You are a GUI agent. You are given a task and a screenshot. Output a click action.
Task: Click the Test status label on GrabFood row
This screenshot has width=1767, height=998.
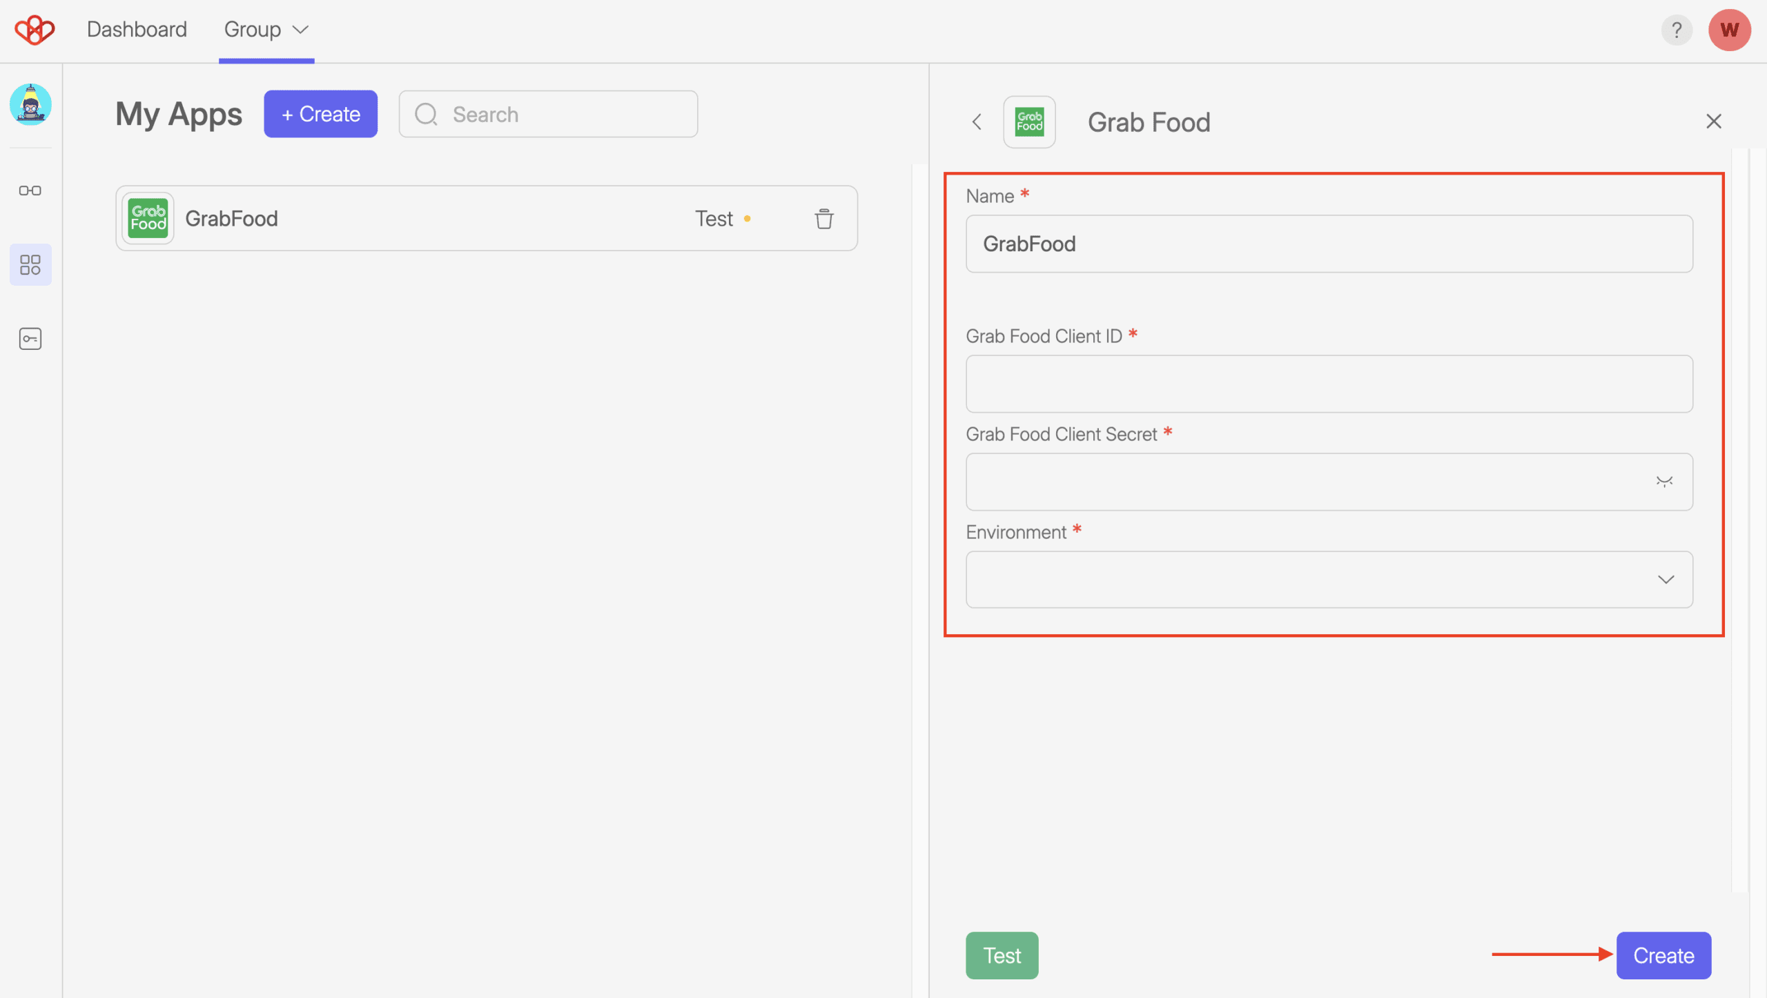point(714,219)
